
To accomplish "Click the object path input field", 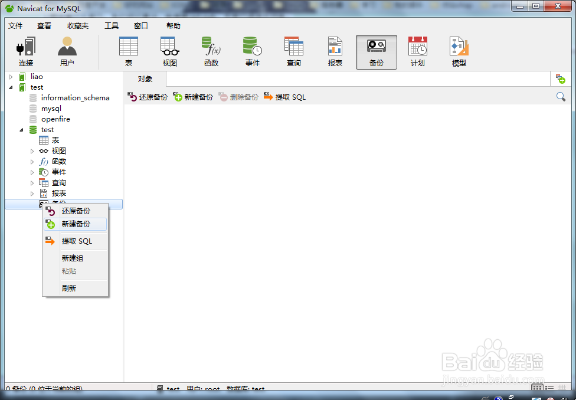I will coord(358,79).
